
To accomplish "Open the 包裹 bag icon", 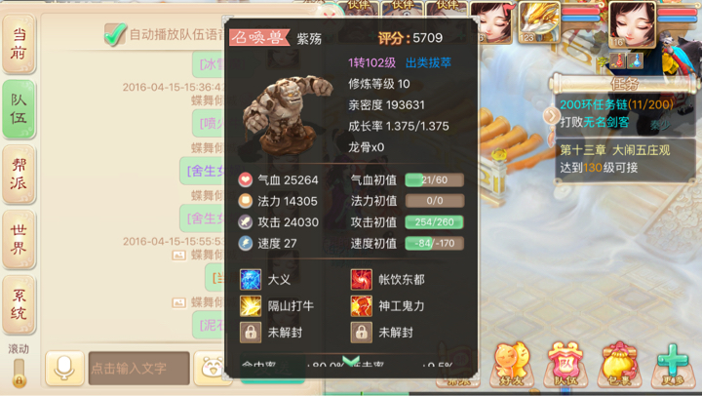I will coord(619,364).
